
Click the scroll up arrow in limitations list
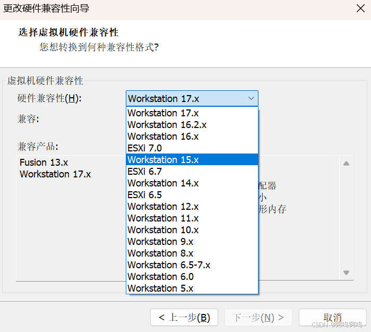346,164
